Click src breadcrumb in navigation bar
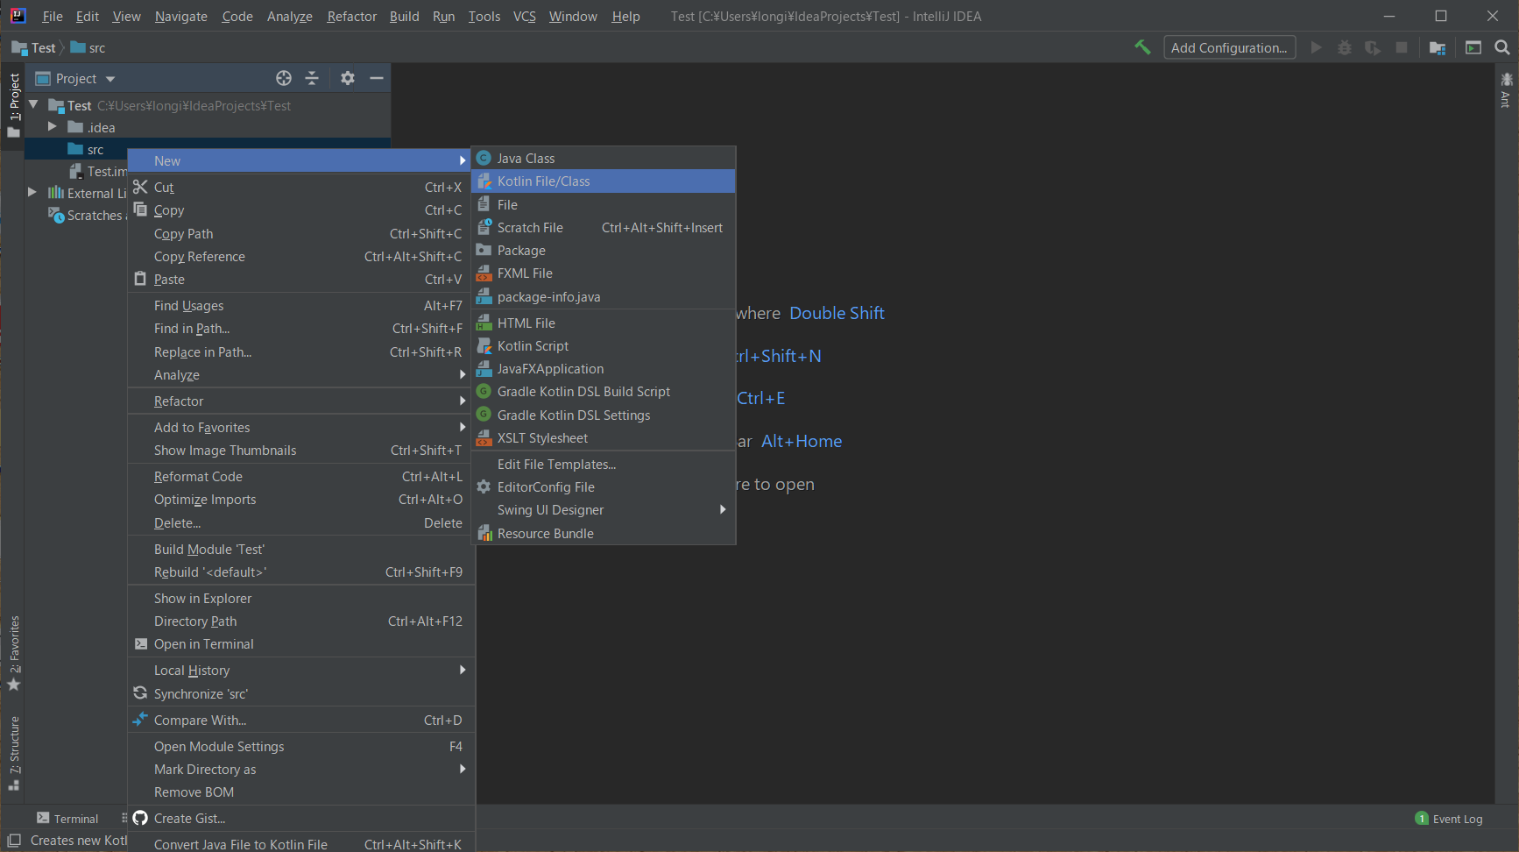The width and height of the screenshot is (1519, 852). [x=88, y=48]
